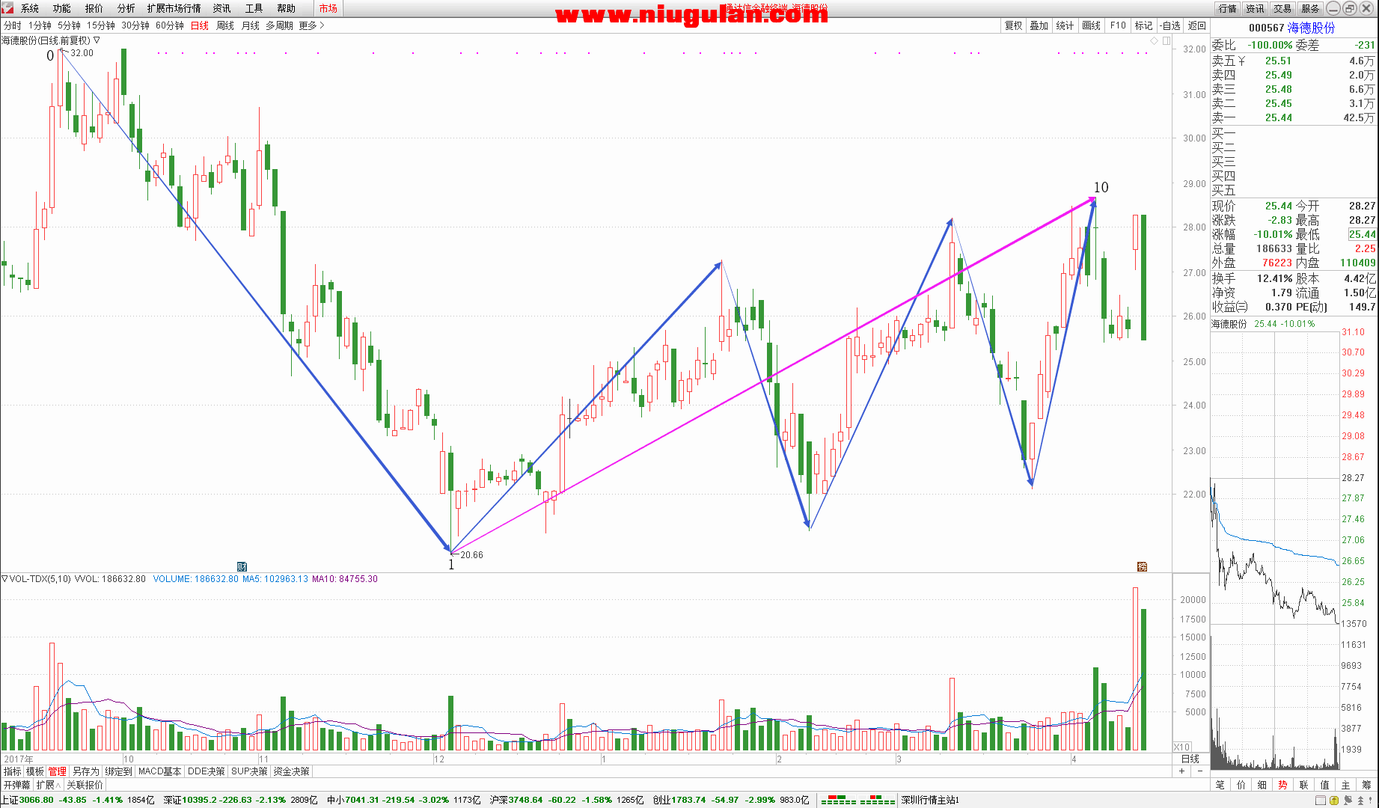Viewport: 1379px width, 808px height.
Task: Switch to 周线 weekly period
Action: tap(225, 25)
